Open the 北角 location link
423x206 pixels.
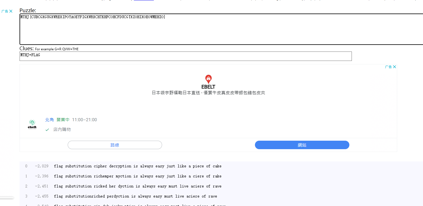(x=49, y=120)
